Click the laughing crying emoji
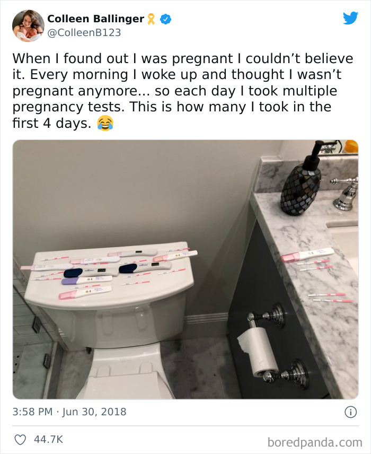The image size is (371, 454). (105, 123)
